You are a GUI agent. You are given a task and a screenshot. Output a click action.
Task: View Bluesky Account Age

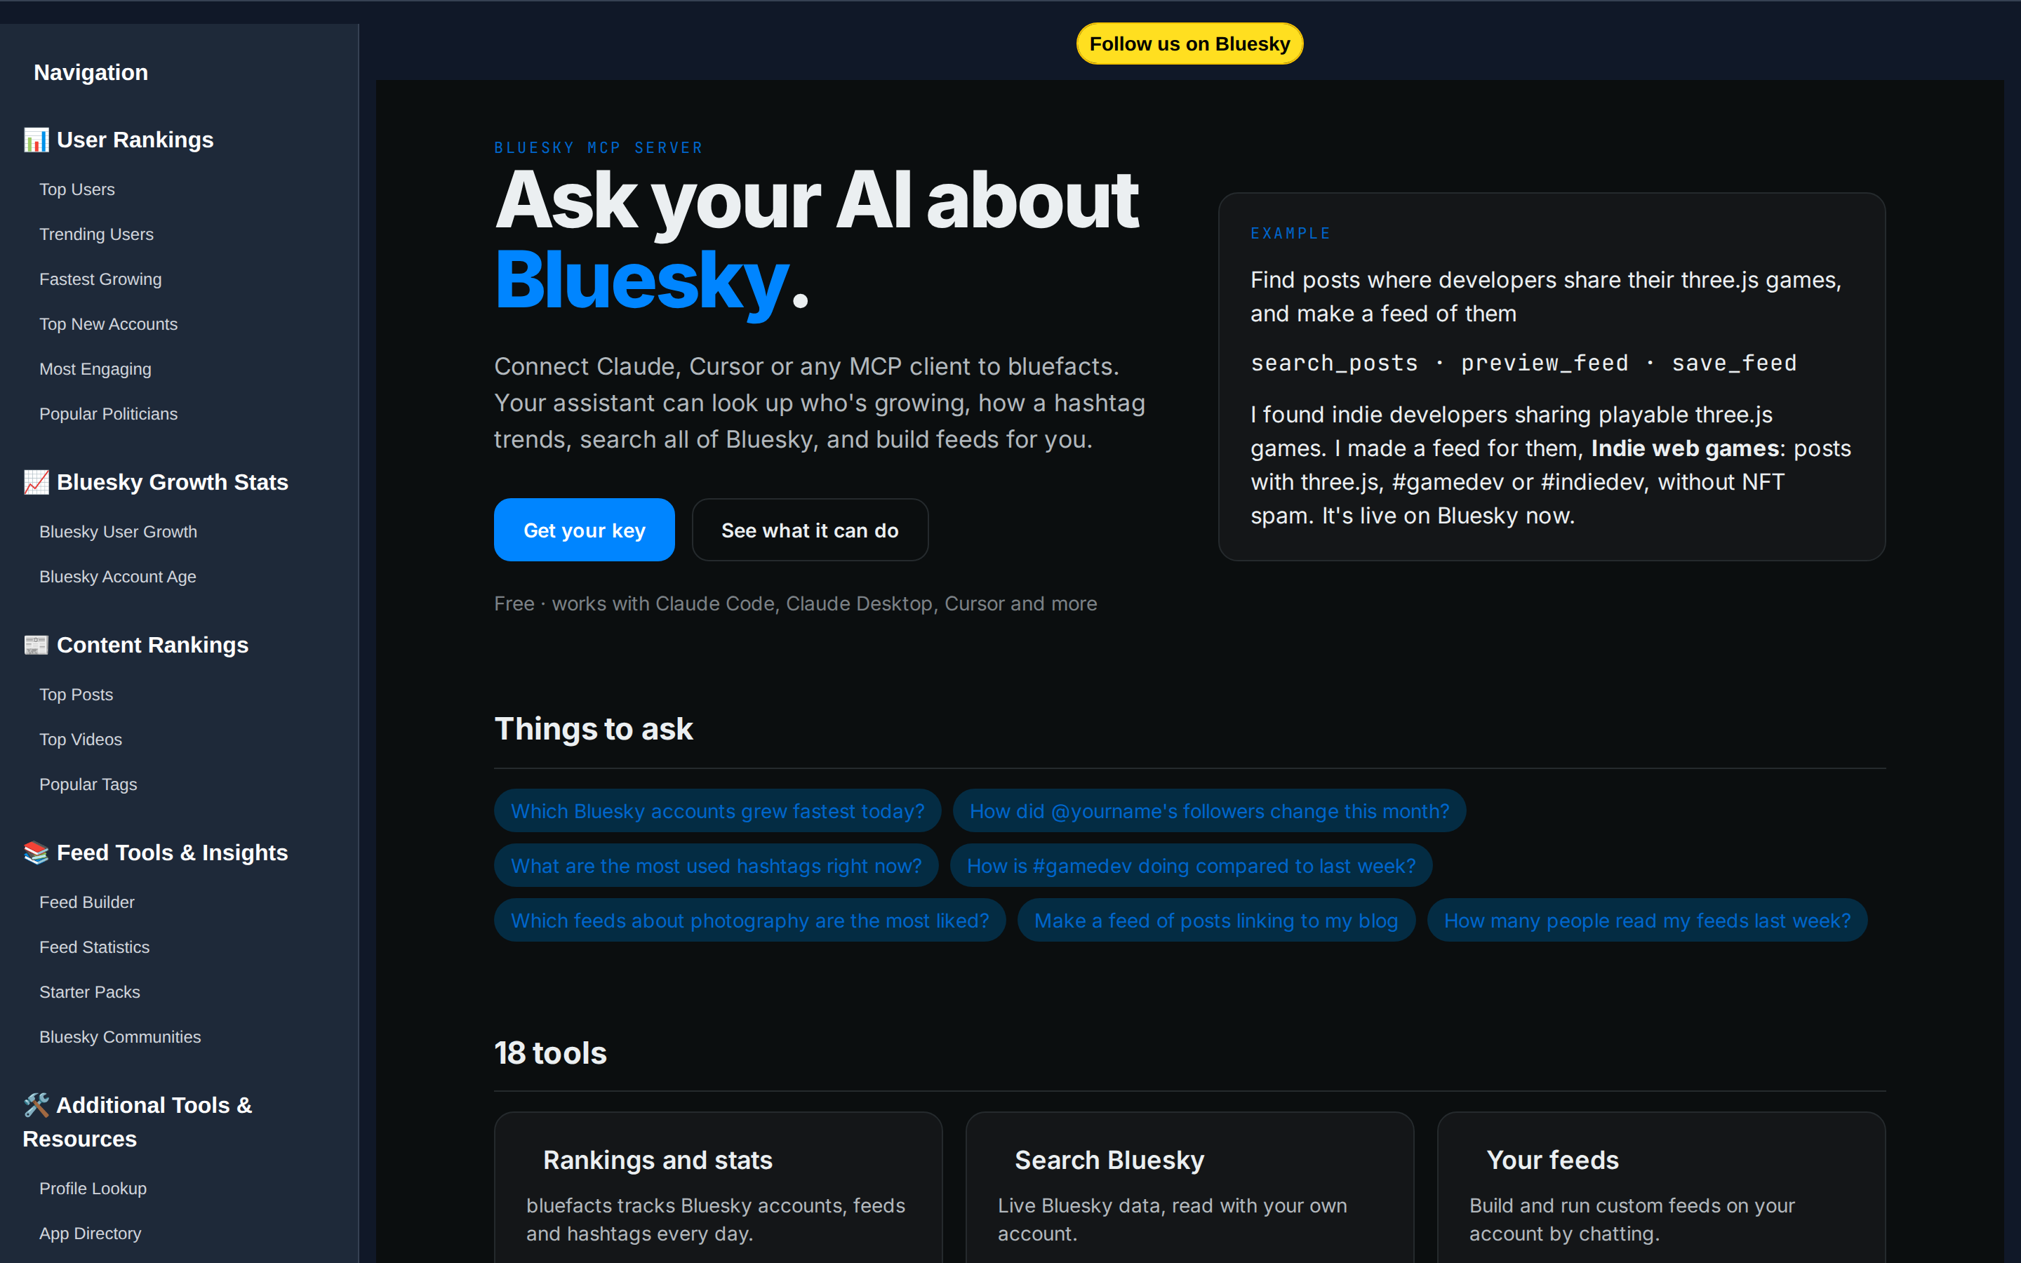pyautogui.click(x=118, y=576)
